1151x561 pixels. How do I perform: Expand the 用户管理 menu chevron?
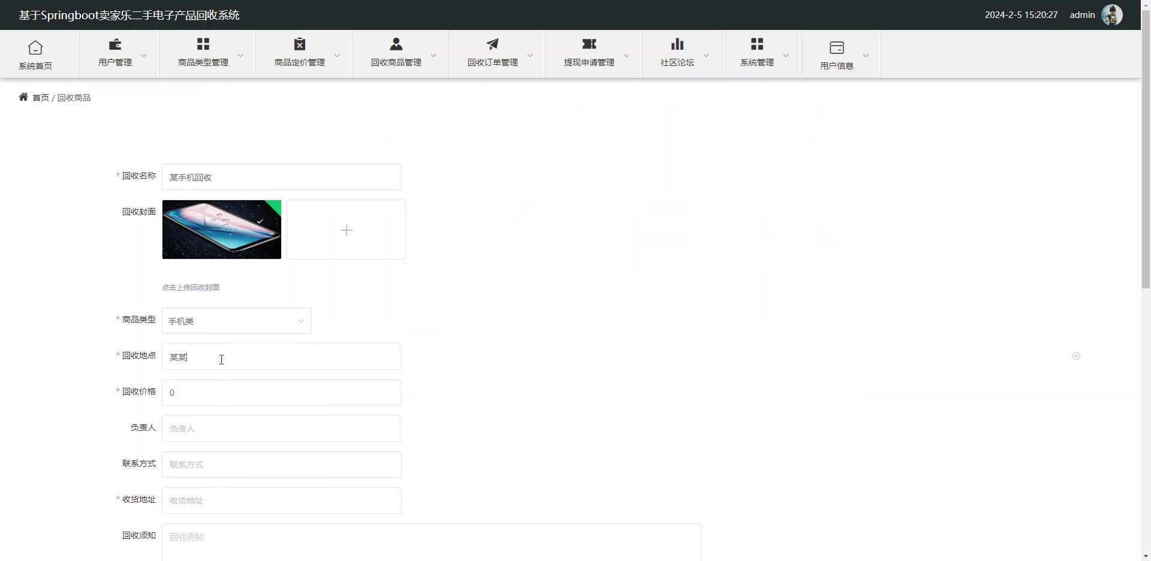point(144,55)
